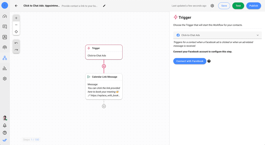Recenter the canvas with the crosshair icon

pos(16,31)
